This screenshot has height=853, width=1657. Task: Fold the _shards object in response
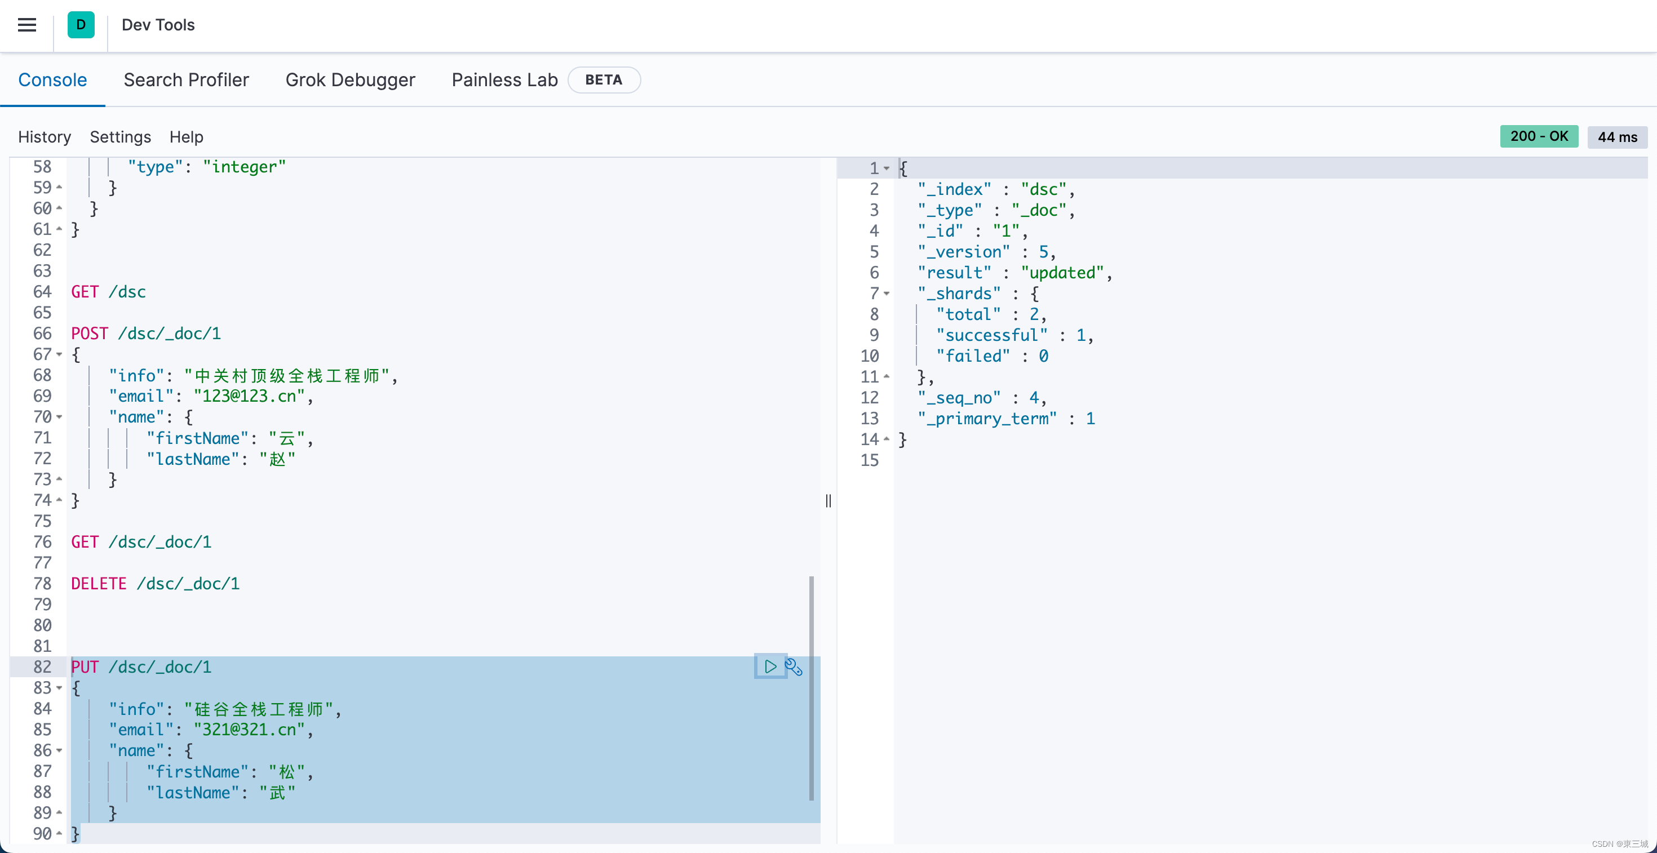click(887, 294)
